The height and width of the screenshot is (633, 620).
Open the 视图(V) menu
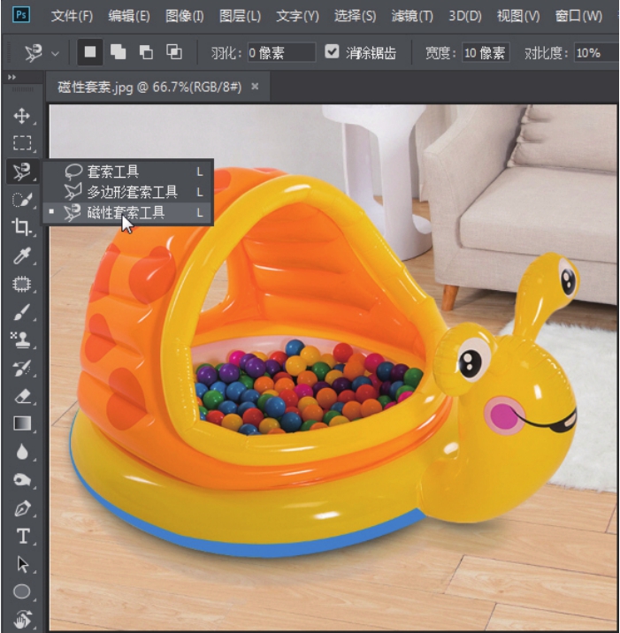pyautogui.click(x=518, y=16)
